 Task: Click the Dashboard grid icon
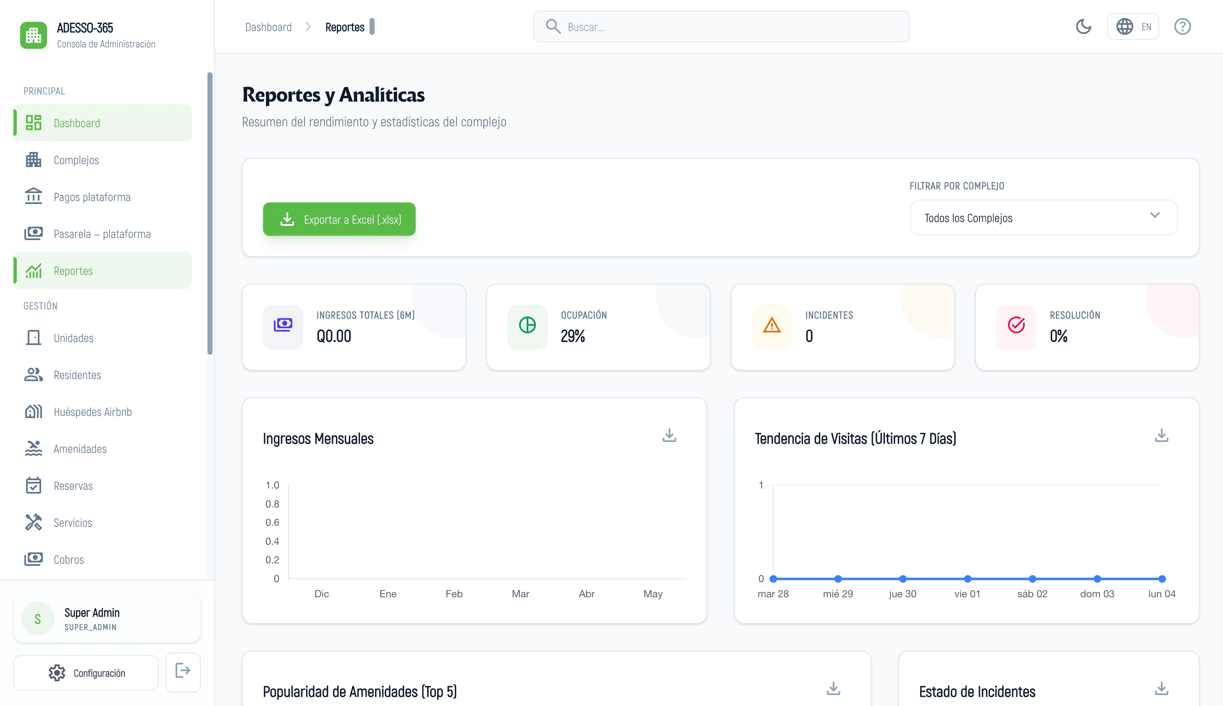[x=34, y=123]
